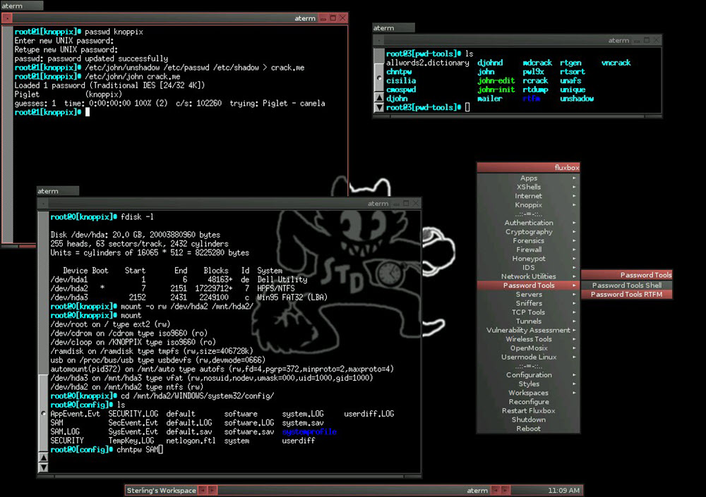
Task: Click next window arrow next to aterm in toolbar
Action: pyautogui.click(x=505, y=490)
